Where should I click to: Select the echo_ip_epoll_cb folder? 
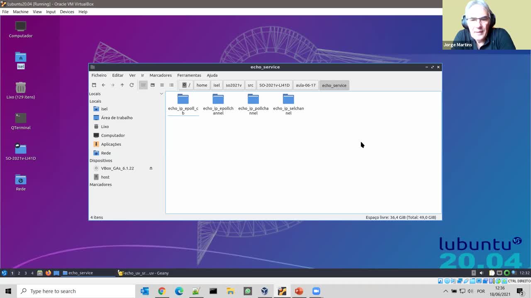183,104
